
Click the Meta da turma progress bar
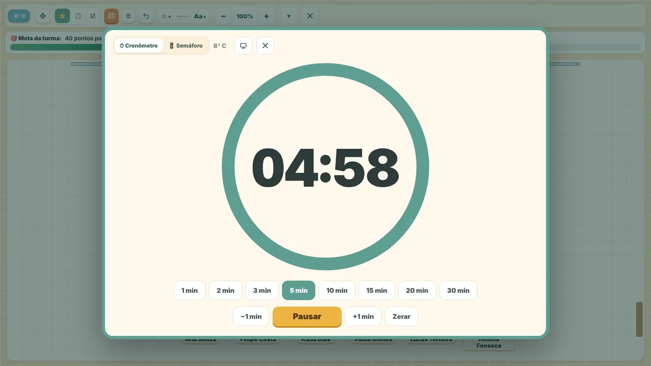point(325,47)
